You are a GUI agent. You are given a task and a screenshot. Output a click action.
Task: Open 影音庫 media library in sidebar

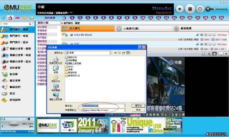click(17, 74)
